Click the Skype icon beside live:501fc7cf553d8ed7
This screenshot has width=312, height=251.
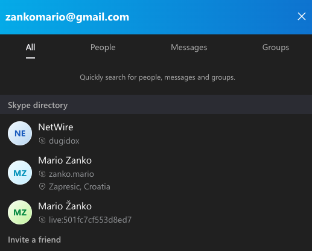[42, 220]
